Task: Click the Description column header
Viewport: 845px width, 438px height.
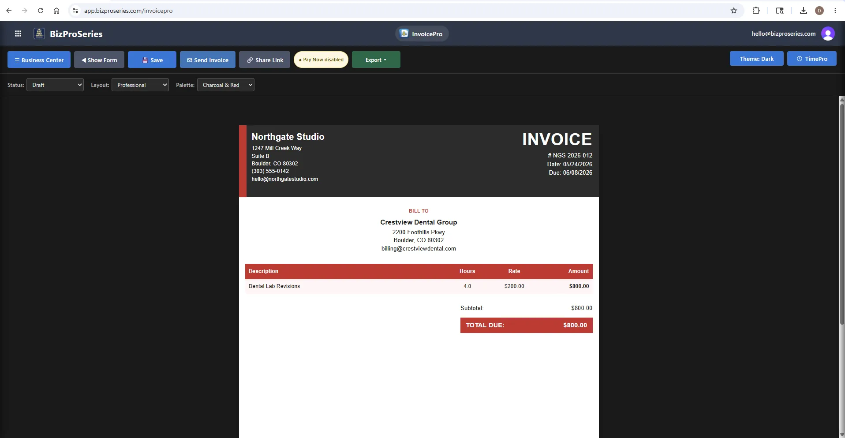Action: click(x=263, y=271)
